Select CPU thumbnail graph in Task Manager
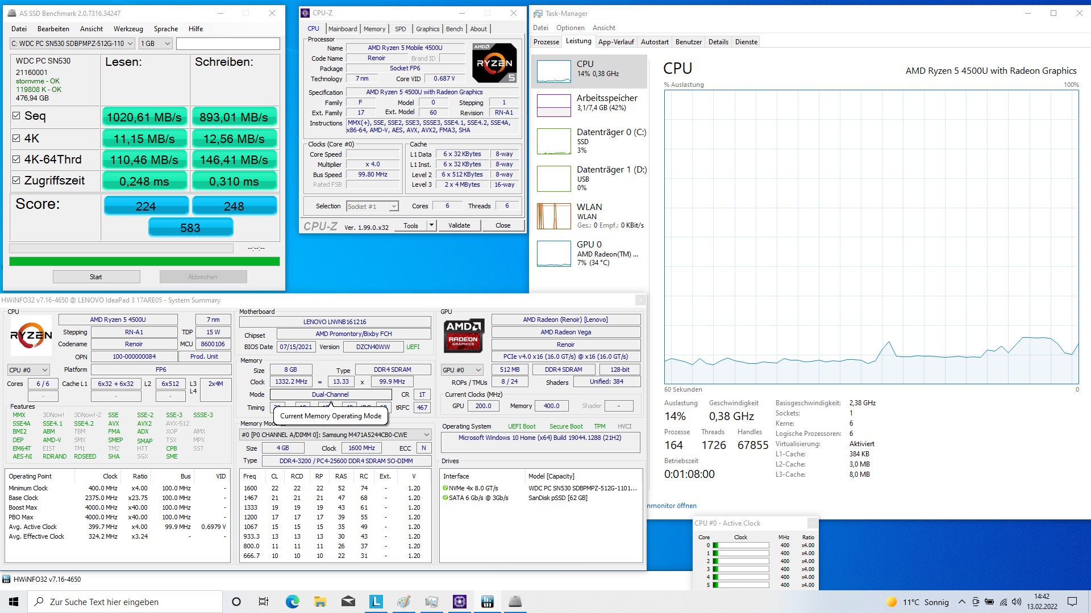Viewport: 1091px width, 613px height. point(553,72)
